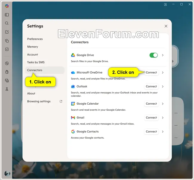Click the Gmail logo icon
Image resolution: width=194 pixels, height=180 pixels.
(73, 118)
